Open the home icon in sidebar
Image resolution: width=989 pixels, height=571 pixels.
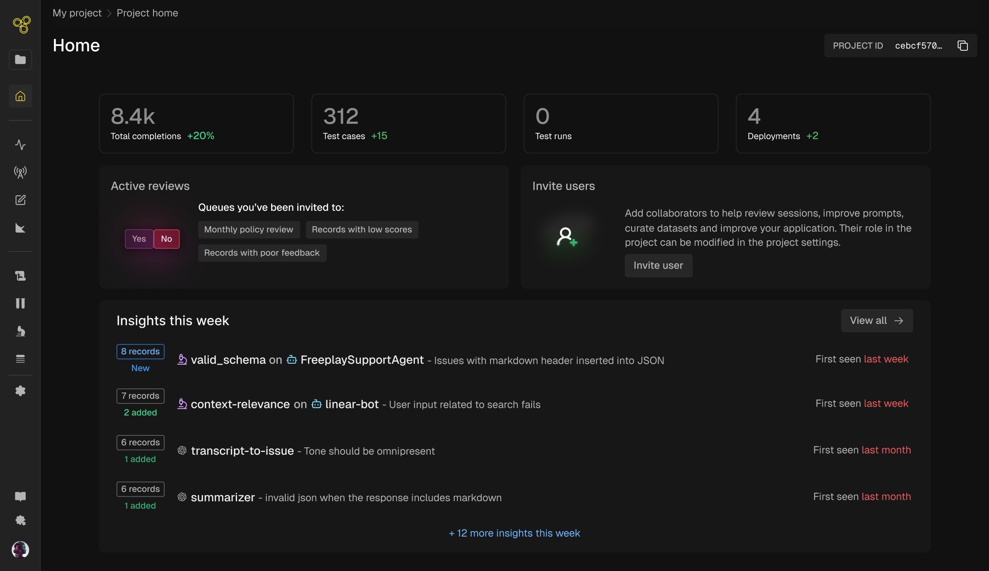point(20,96)
